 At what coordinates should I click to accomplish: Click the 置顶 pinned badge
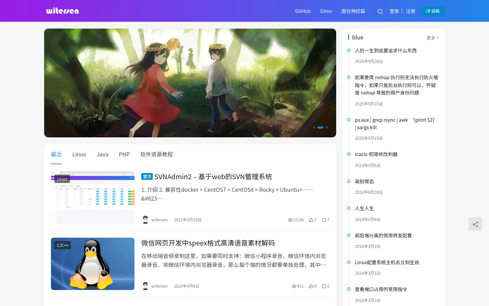pyautogui.click(x=147, y=176)
